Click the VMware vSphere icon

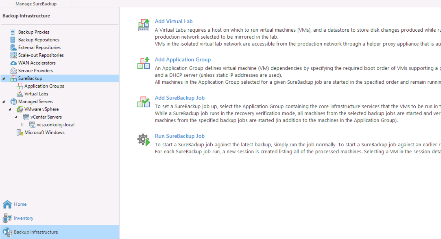pyautogui.click(x=20, y=109)
